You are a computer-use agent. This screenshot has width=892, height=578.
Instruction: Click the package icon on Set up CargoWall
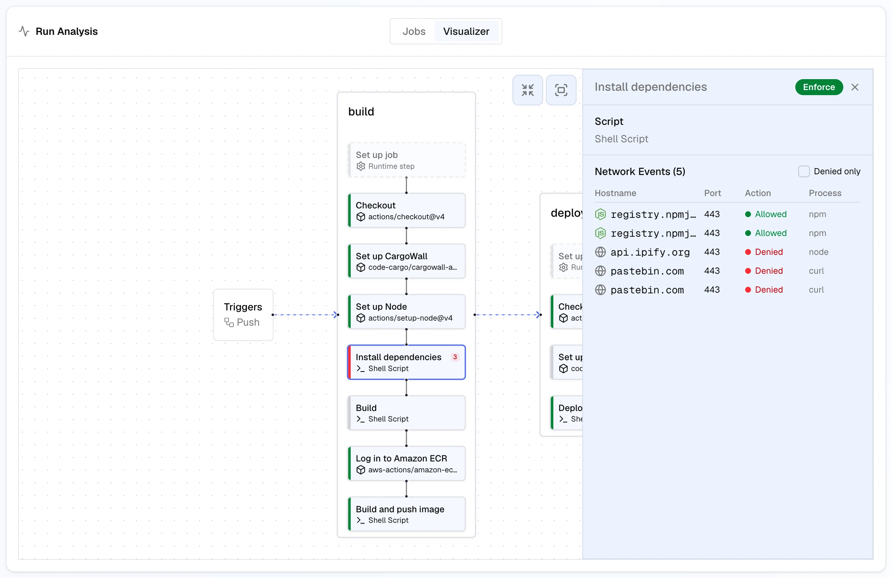point(361,267)
